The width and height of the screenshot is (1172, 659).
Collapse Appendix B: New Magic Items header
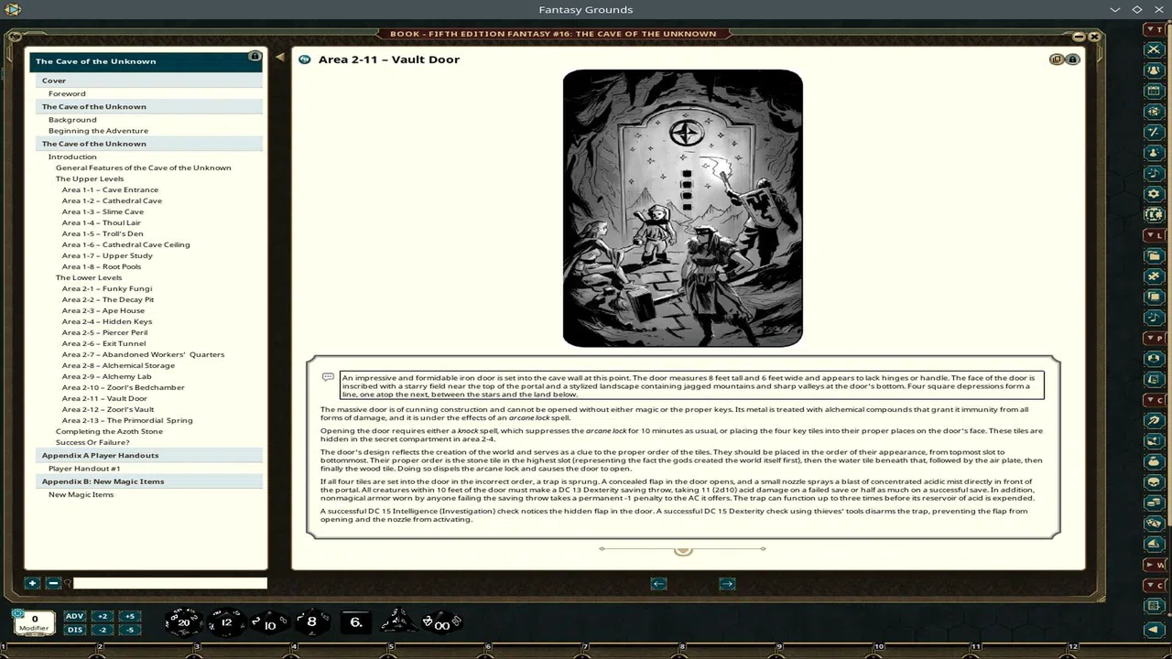[150, 481]
